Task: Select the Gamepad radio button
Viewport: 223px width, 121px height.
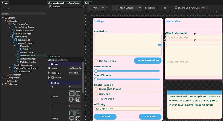Action: (96, 94)
